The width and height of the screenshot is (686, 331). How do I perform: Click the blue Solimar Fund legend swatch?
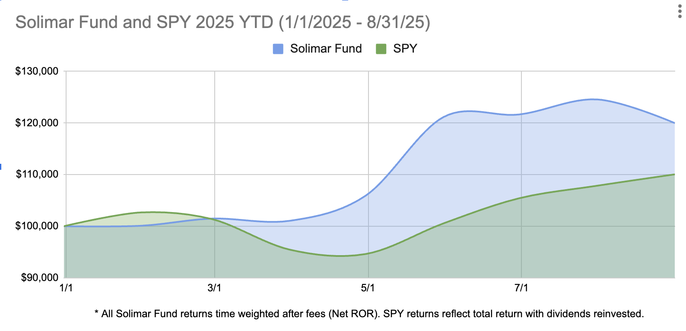(278, 49)
